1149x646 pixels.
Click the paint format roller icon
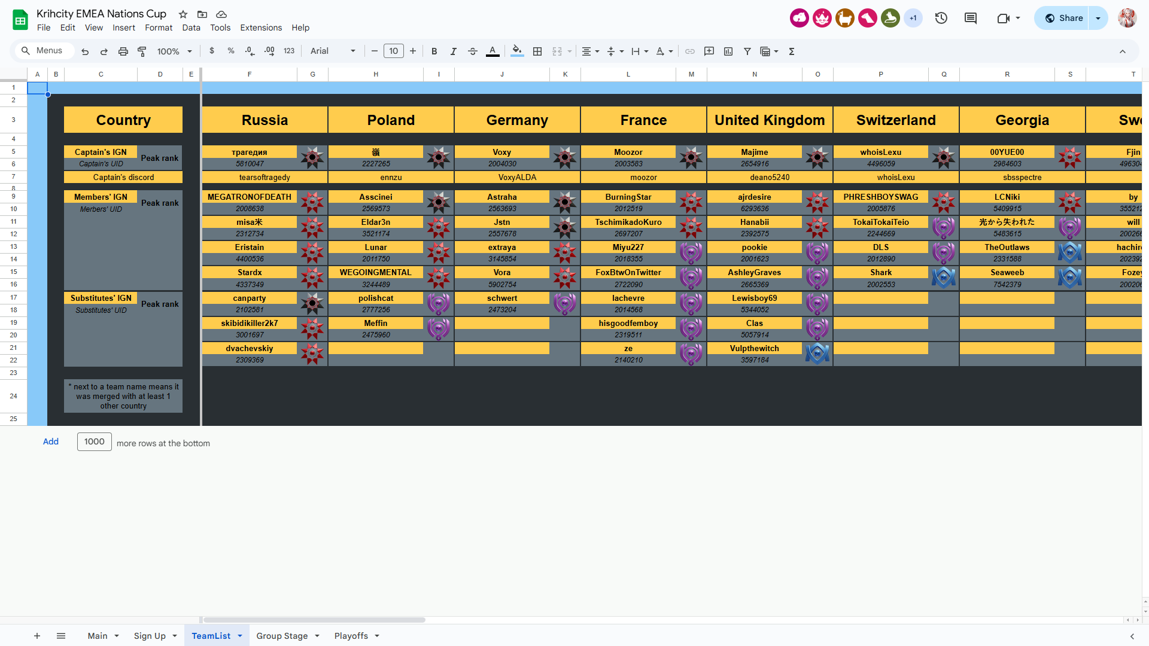tap(142, 51)
